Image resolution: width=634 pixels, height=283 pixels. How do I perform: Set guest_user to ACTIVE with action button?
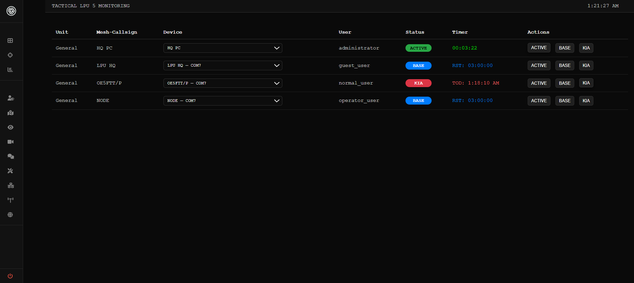(x=539, y=66)
